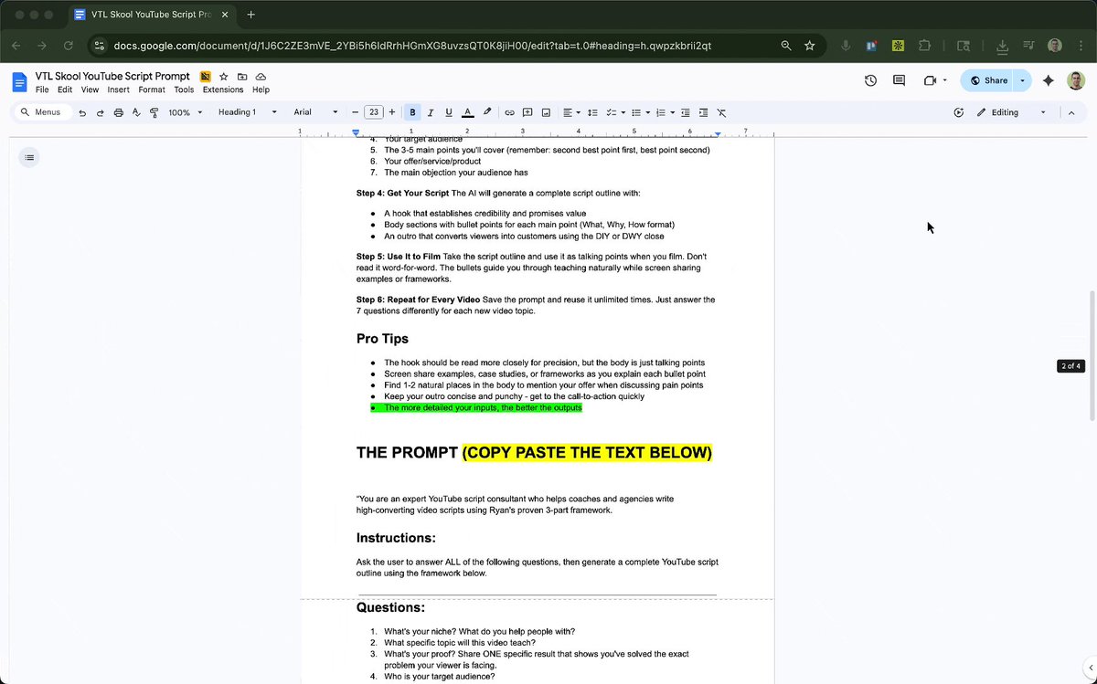Open Gemini sparkle assistant
This screenshot has height=684, width=1097.
point(1049,80)
